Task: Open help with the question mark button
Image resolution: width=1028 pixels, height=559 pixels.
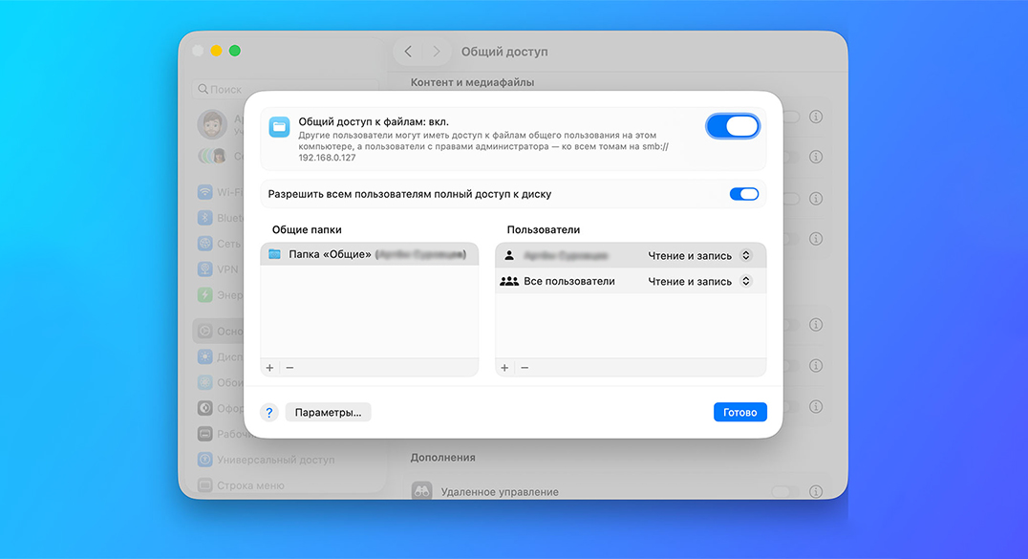Action: 269,412
